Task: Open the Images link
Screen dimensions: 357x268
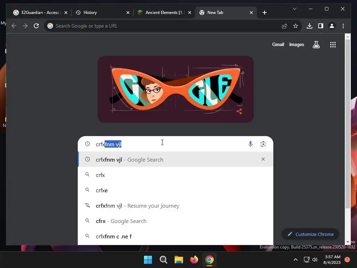Action: click(x=296, y=44)
